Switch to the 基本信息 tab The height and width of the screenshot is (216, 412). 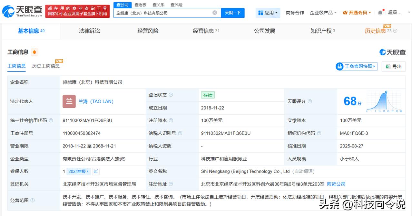pos(31,31)
